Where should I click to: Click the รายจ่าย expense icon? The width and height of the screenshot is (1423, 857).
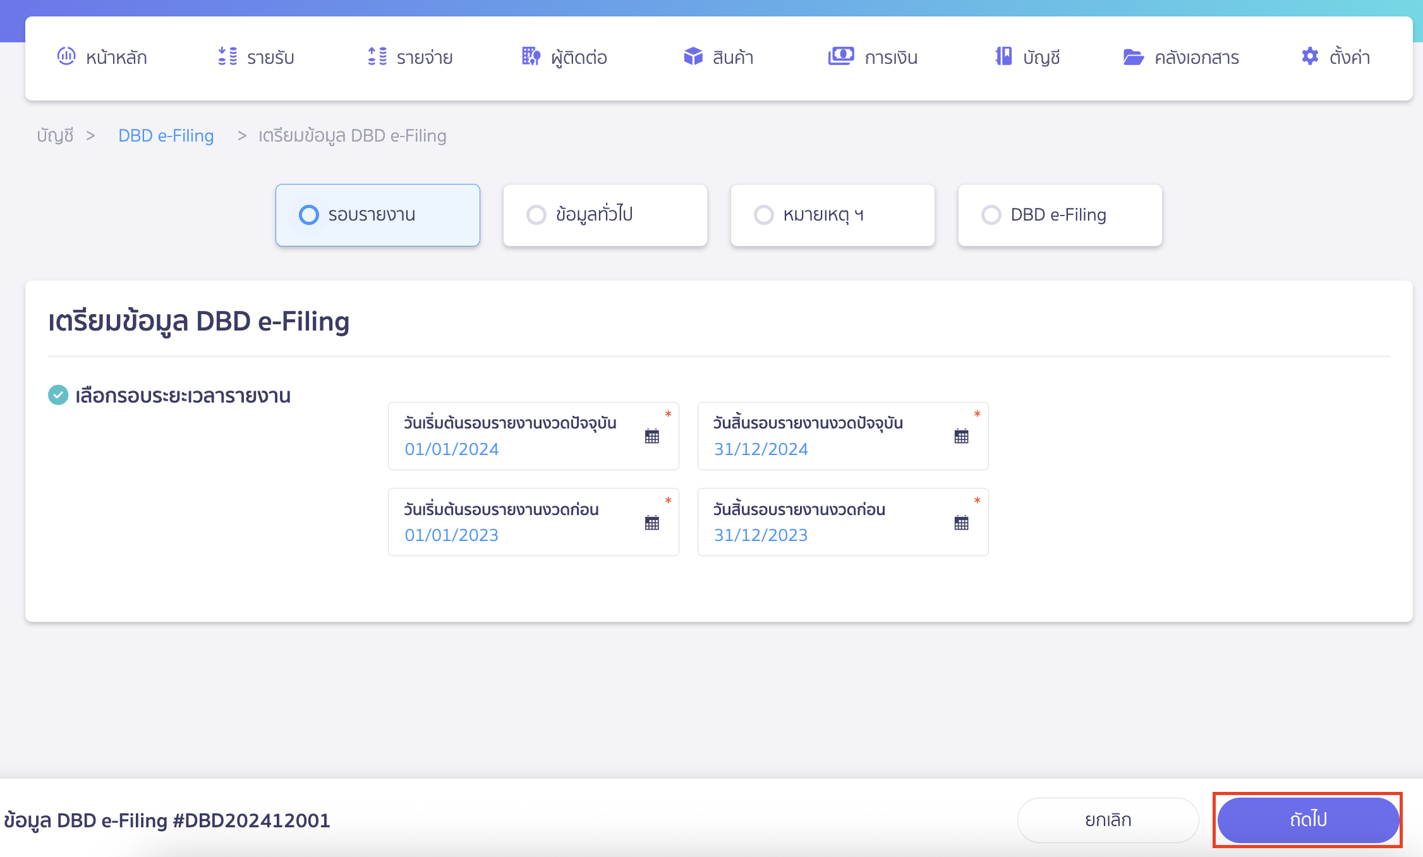[377, 56]
